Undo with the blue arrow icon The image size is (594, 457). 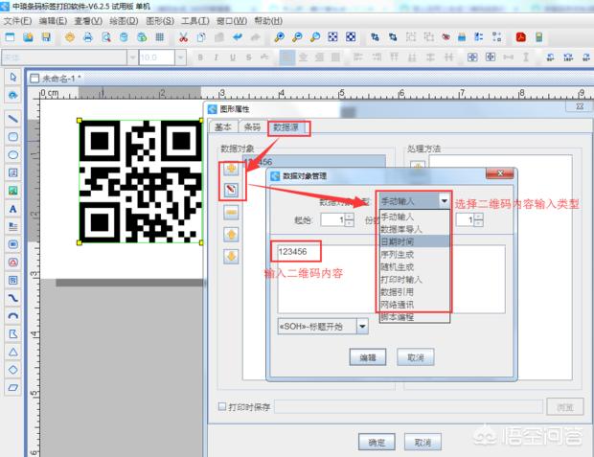238,37
